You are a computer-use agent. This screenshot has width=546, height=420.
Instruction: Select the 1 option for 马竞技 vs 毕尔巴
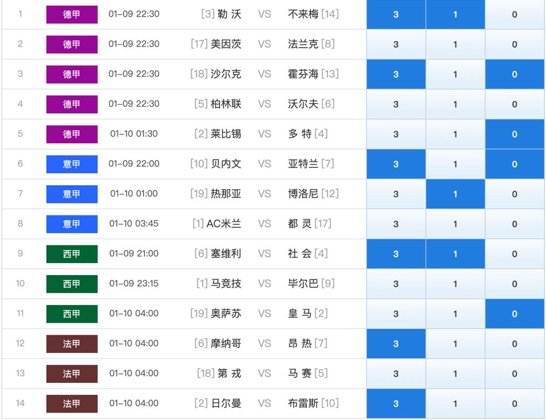[x=455, y=283]
